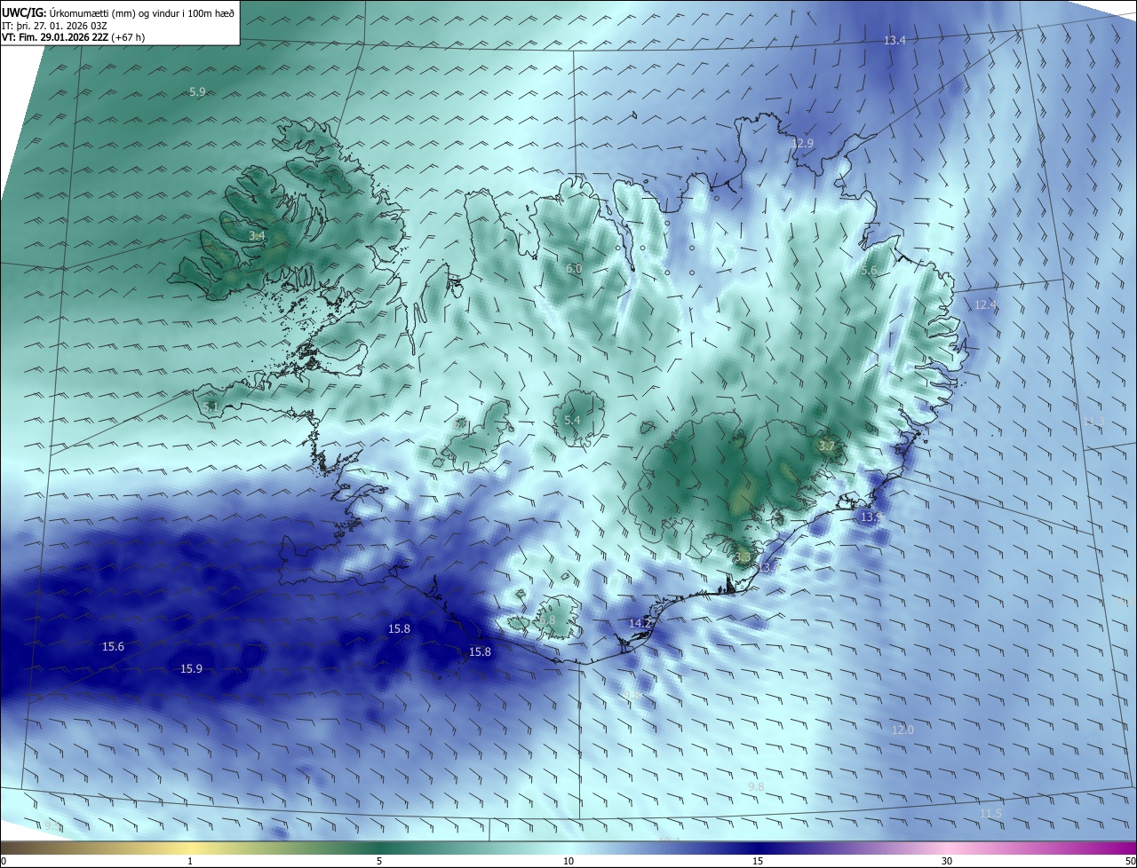The width and height of the screenshot is (1137, 868).
Task: Click the initialization time 'IT: þri. 27. 01. 2026 03Z'
Action: pos(55,25)
